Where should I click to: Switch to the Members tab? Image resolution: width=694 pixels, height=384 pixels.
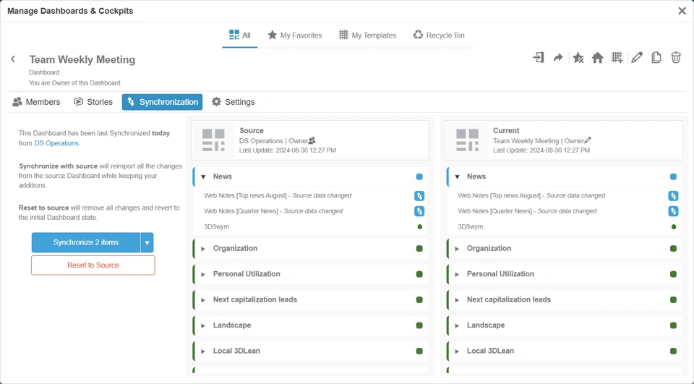pos(36,102)
